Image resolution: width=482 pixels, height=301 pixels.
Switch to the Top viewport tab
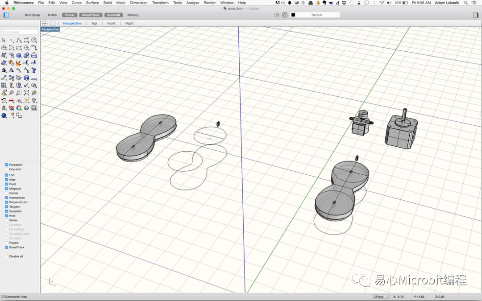94,23
